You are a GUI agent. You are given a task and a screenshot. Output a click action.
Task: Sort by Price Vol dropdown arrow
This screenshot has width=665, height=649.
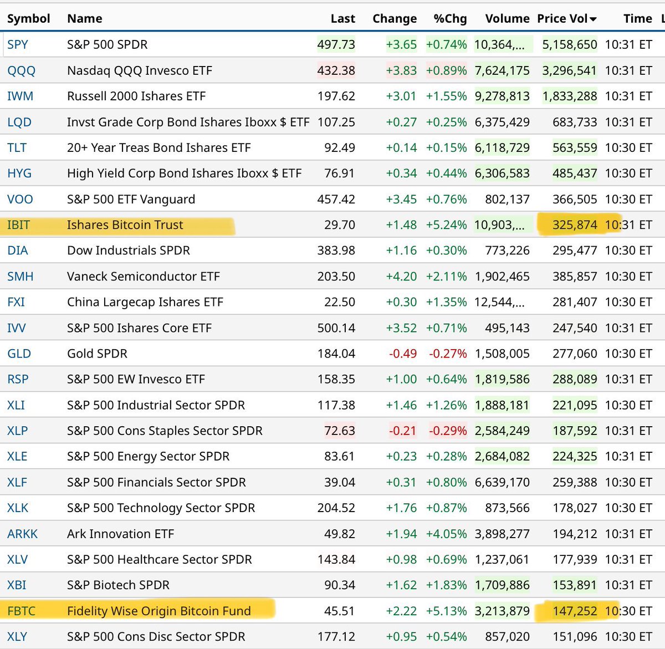593,19
